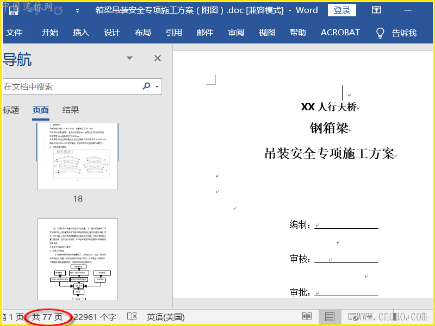Image resolution: width=435 pixels, height=326 pixels.
Task: Switch to the ACROBAT ribbon tab
Action: [340, 33]
